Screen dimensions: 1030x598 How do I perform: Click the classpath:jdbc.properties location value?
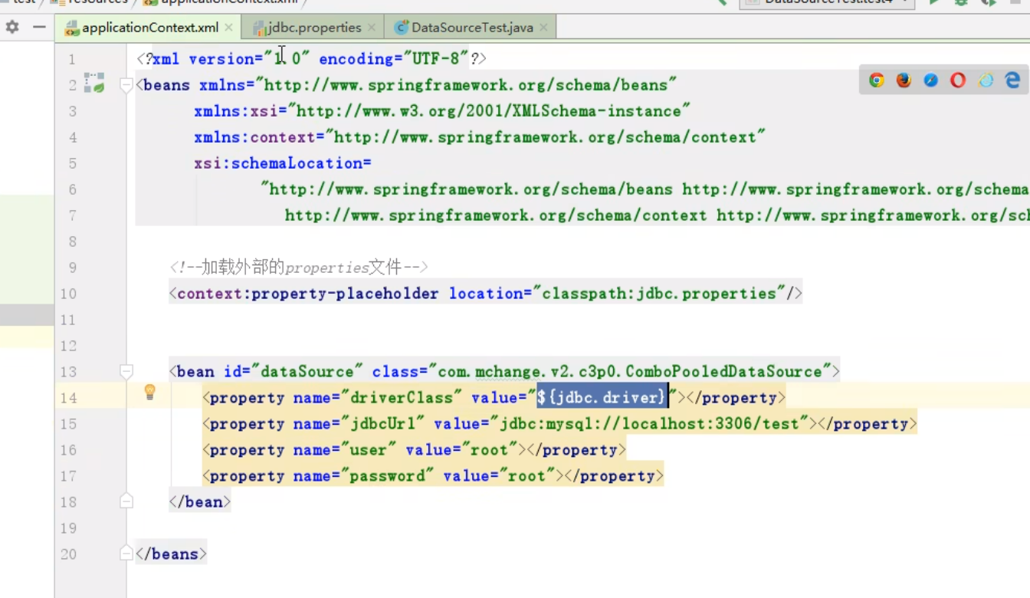click(659, 293)
